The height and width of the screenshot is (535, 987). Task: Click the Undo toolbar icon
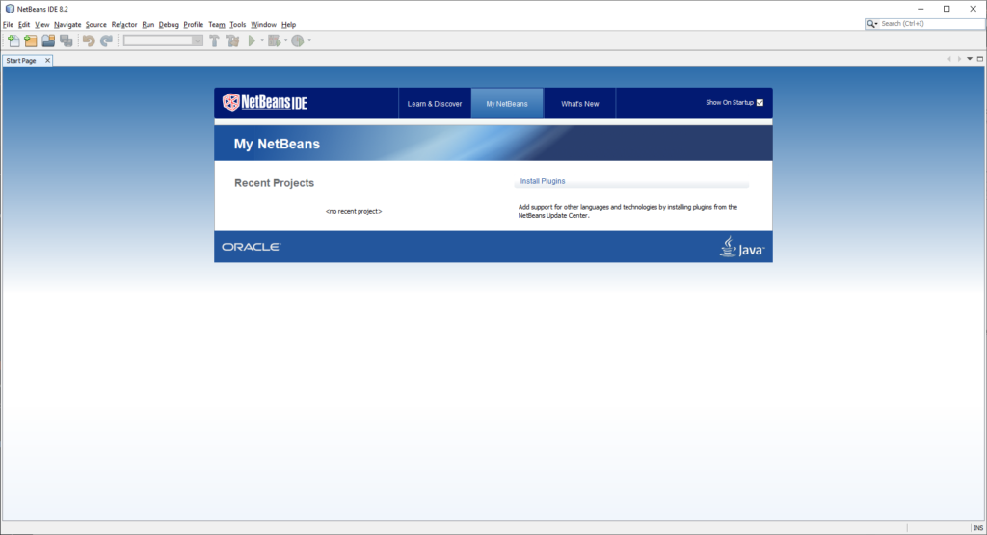point(89,40)
